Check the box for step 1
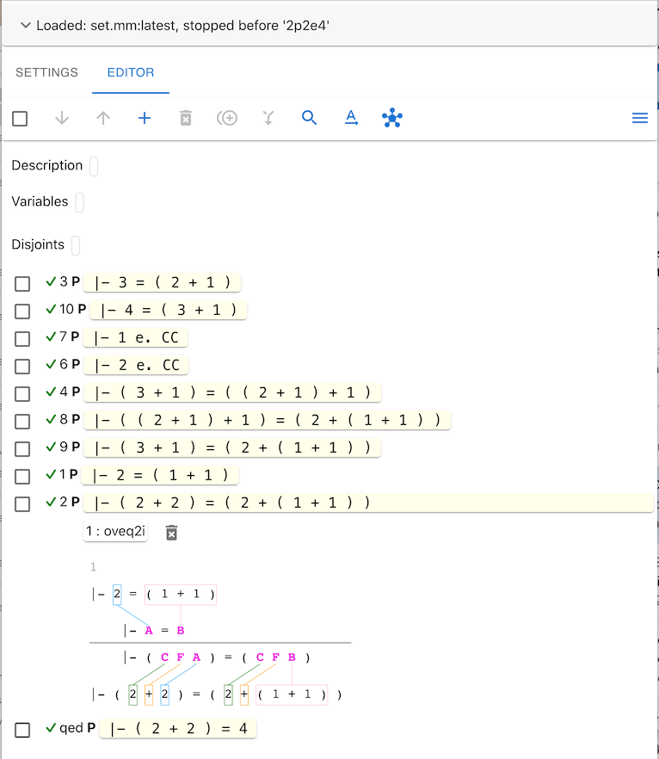Image resolution: width=659 pixels, height=759 pixels. coord(22,477)
